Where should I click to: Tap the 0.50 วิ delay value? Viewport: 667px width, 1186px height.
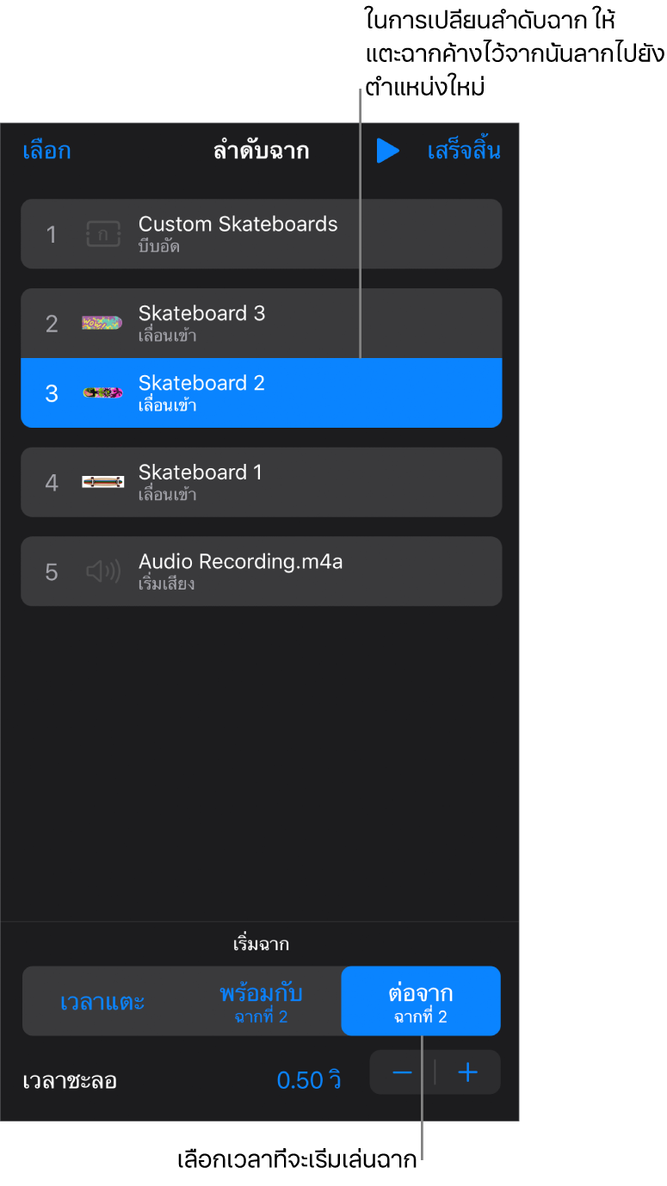309,1080
